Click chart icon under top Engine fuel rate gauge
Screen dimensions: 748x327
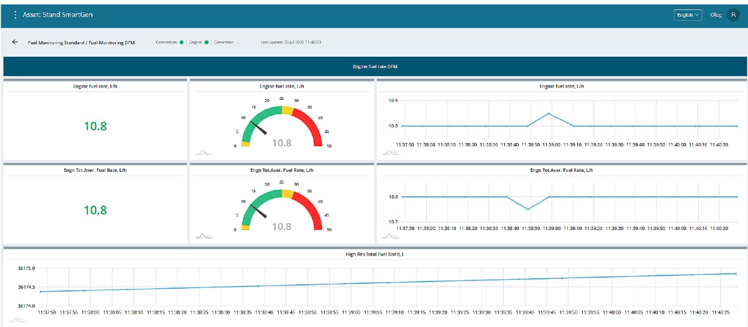[x=204, y=152]
